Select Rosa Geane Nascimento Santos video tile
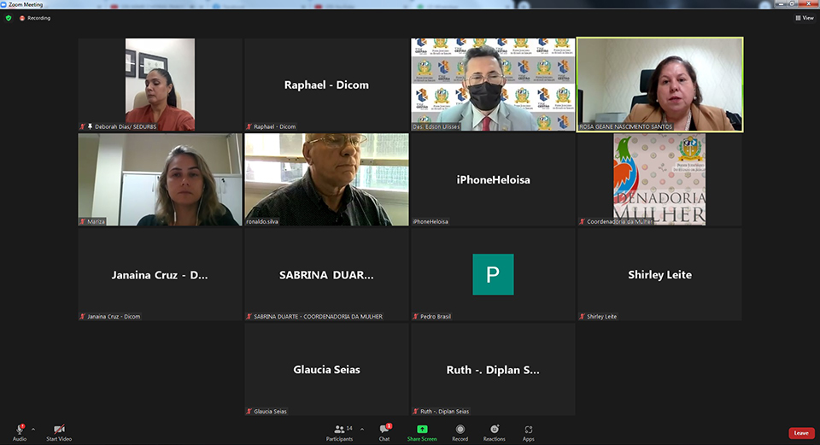 (659, 84)
